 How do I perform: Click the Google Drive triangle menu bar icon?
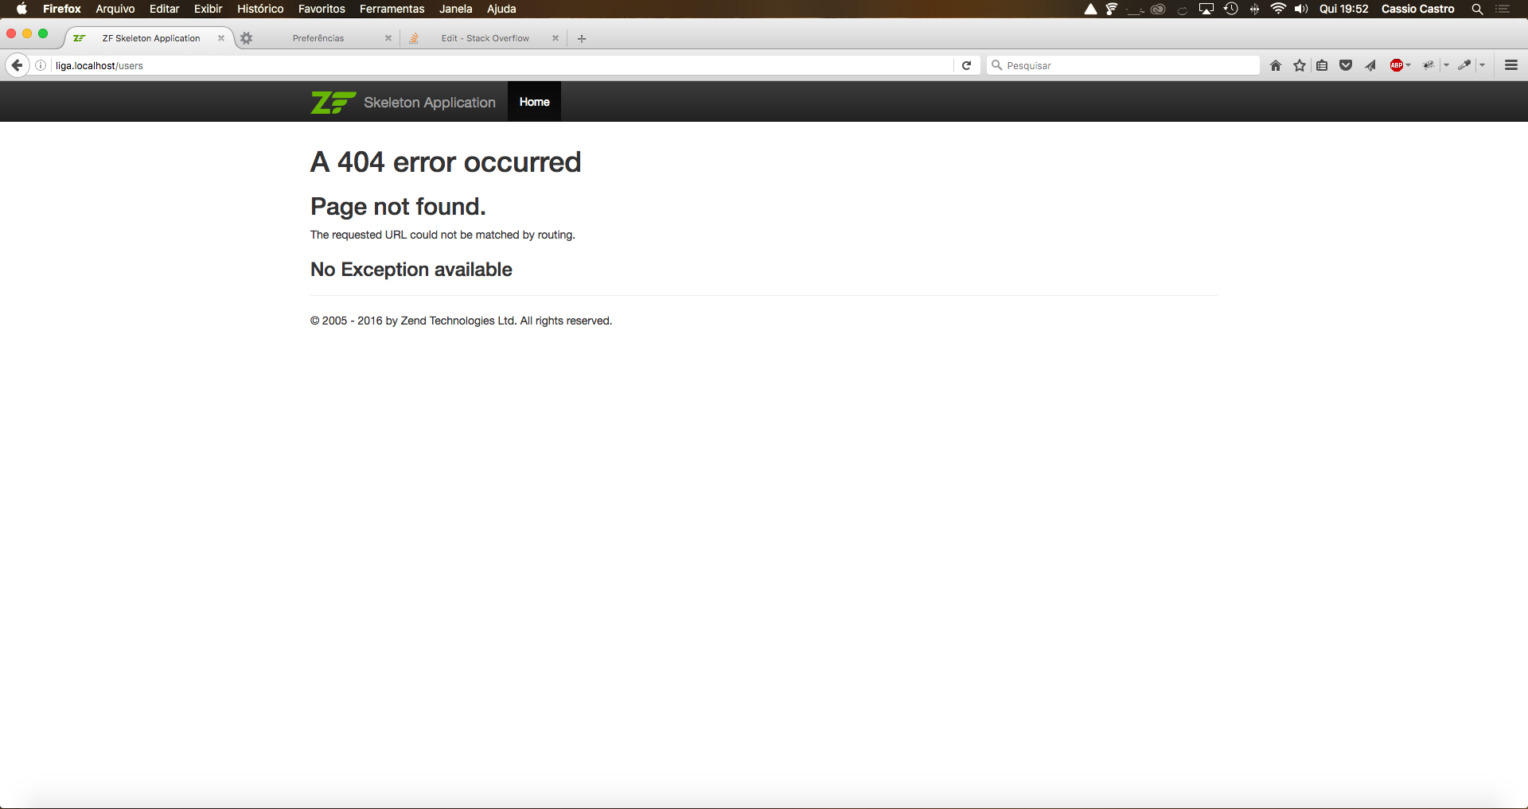[1090, 9]
